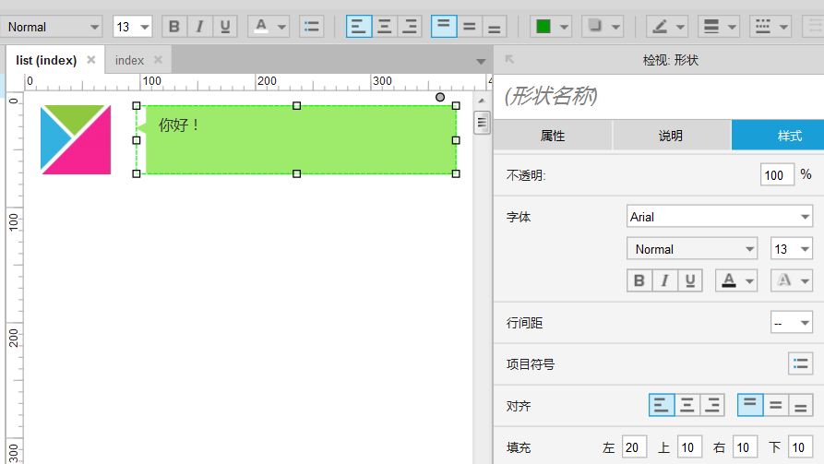Toggle Bold in the top toolbar

click(x=174, y=26)
